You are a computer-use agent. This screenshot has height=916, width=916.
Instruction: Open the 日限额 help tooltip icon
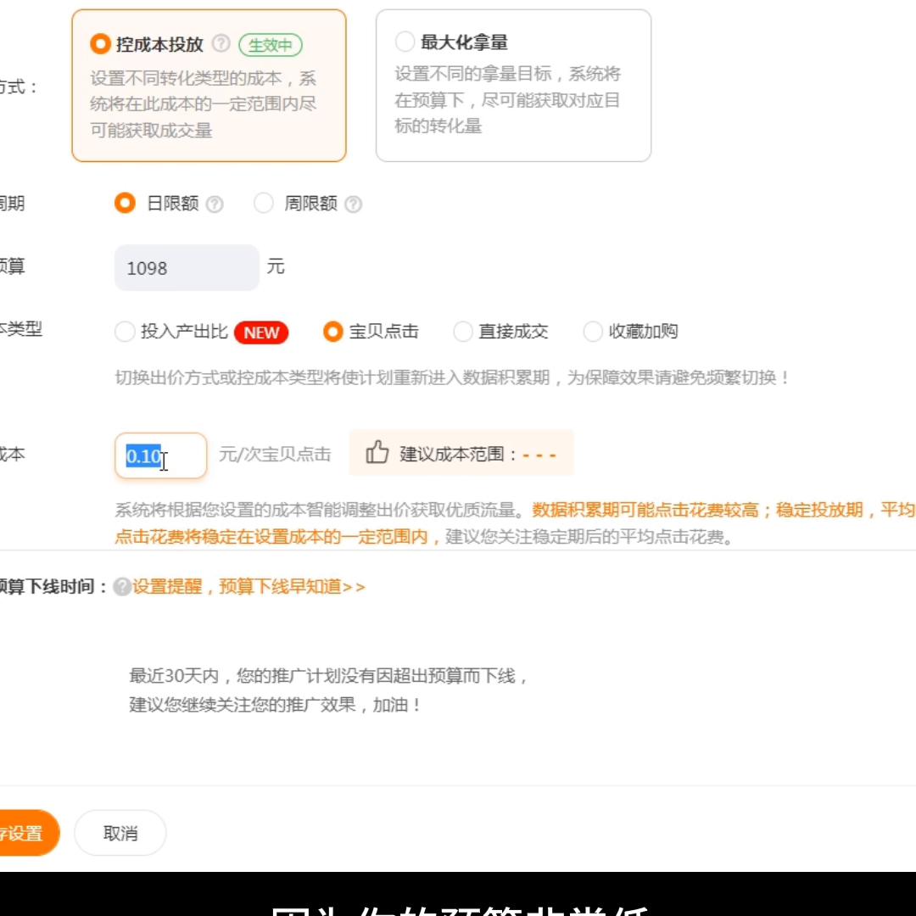point(215,203)
